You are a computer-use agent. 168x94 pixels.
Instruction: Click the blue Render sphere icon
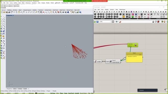pos(68,12)
